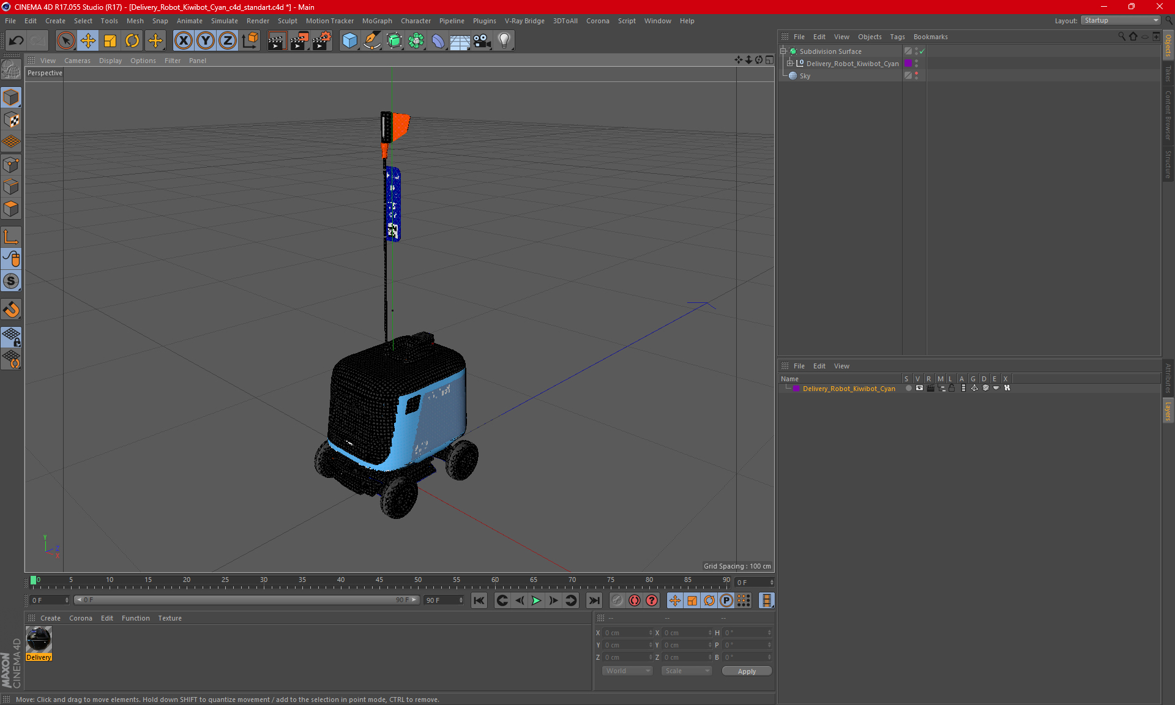The height and width of the screenshot is (705, 1175).
Task: Add a Cube primitive object
Action: pyautogui.click(x=349, y=40)
